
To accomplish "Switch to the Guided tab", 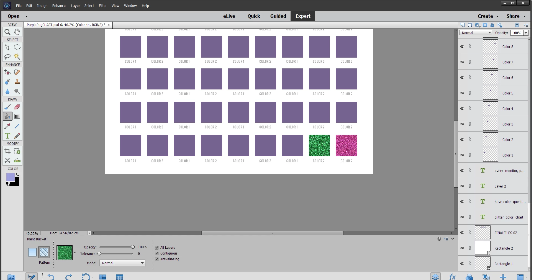I will [278, 16].
